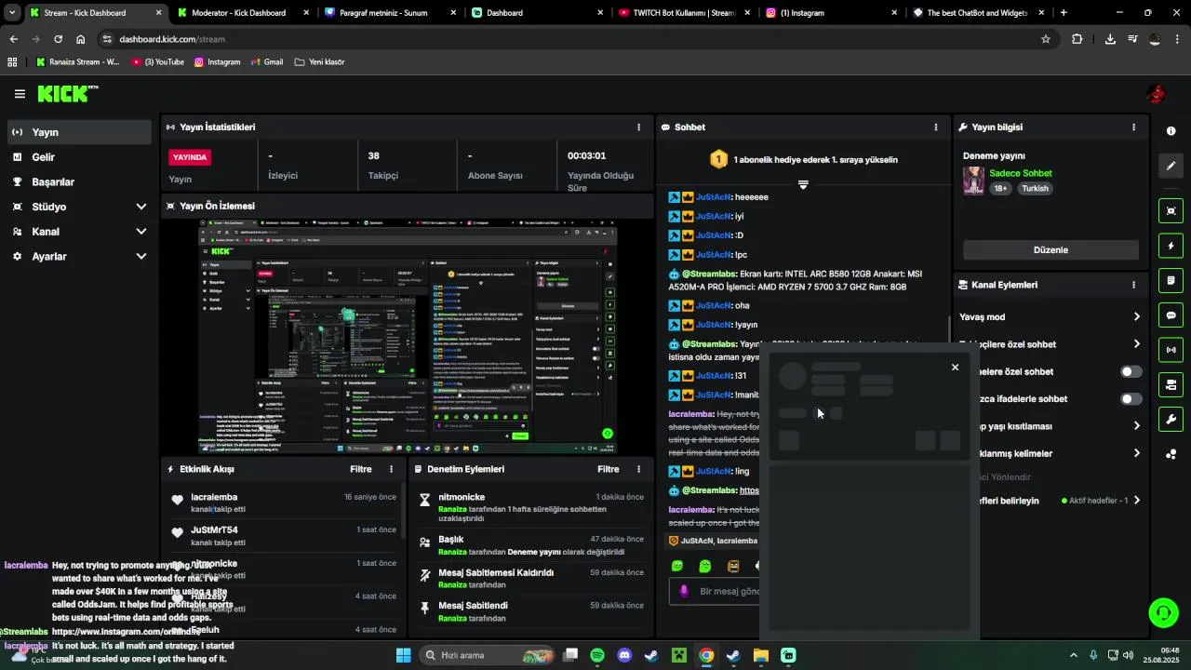
Task: Collapse the pinned chat banner arrow
Action: point(803,184)
